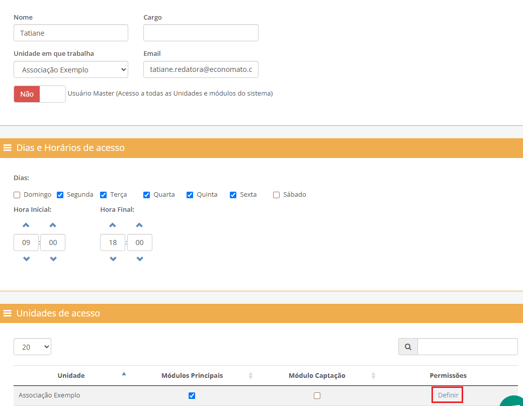Uncheck the Terça checkbox
The image size is (523, 406).
click(x=104, y=195)
